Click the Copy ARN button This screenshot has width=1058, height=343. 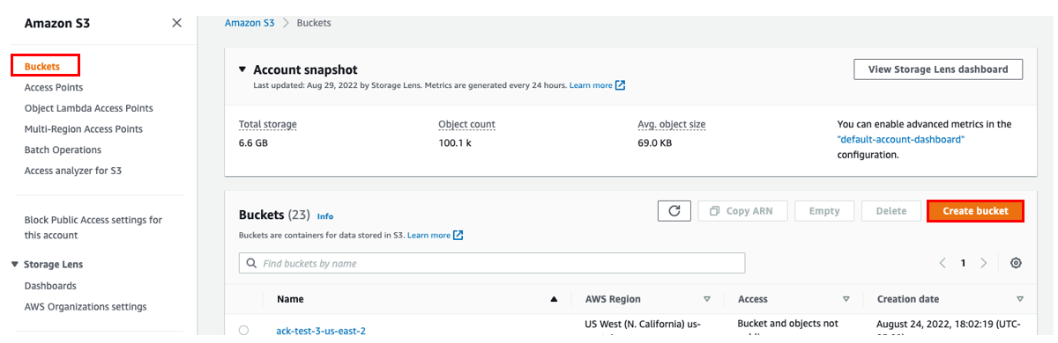click(742, 211)
